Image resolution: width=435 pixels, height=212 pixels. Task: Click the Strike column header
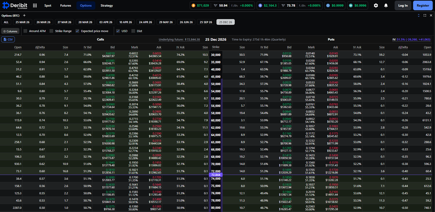click(216, 47)
